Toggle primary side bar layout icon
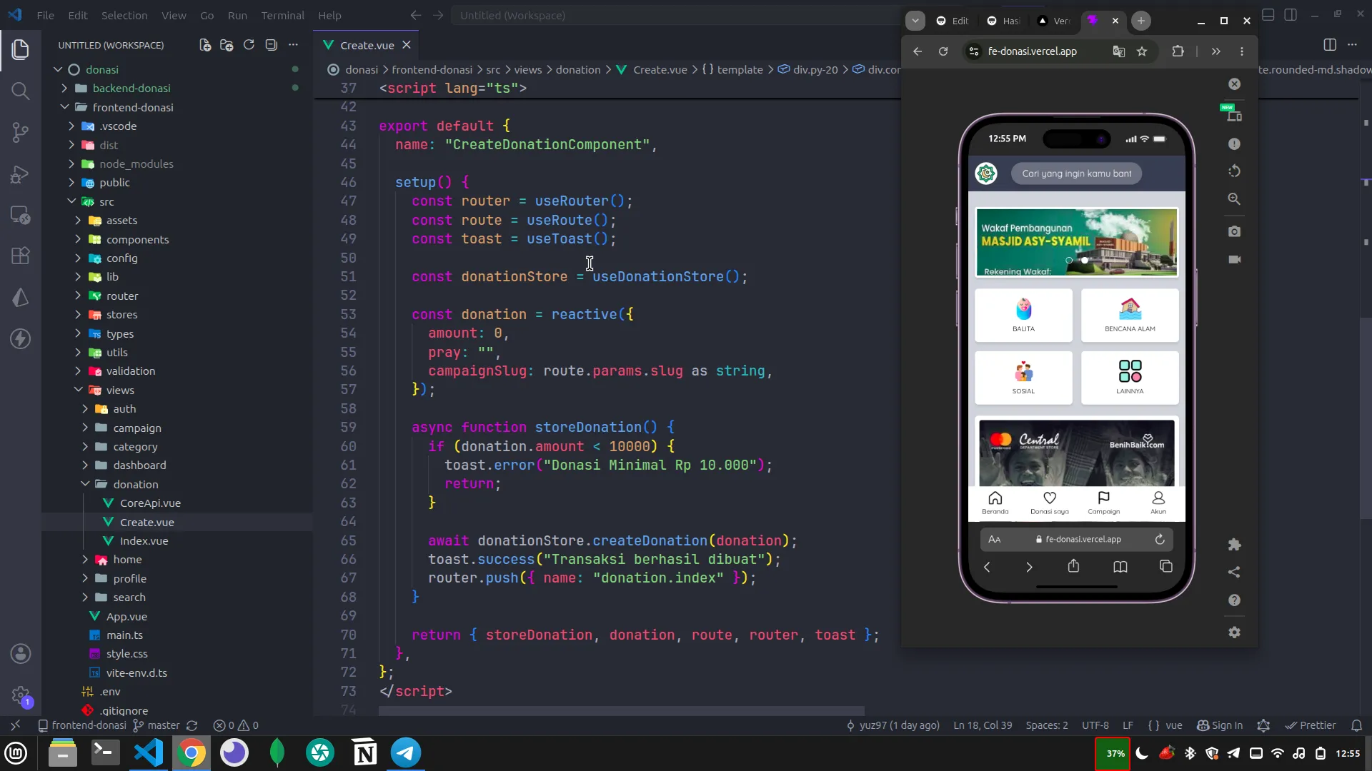1372x771 pixels. coord(1268,15)
